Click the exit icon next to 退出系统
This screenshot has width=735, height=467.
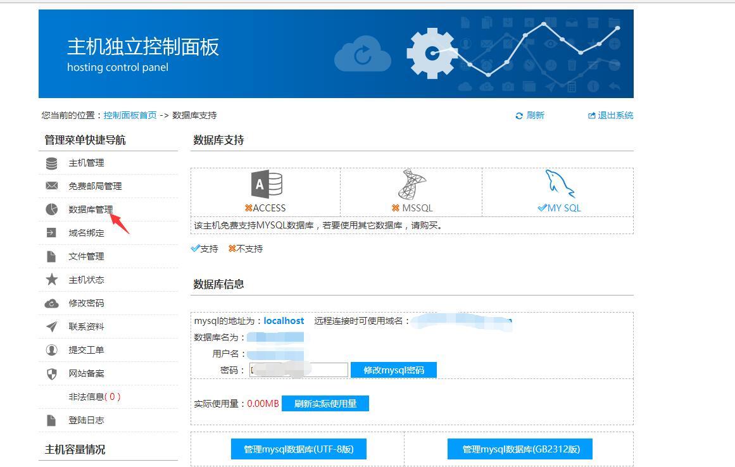coord(591,116)
